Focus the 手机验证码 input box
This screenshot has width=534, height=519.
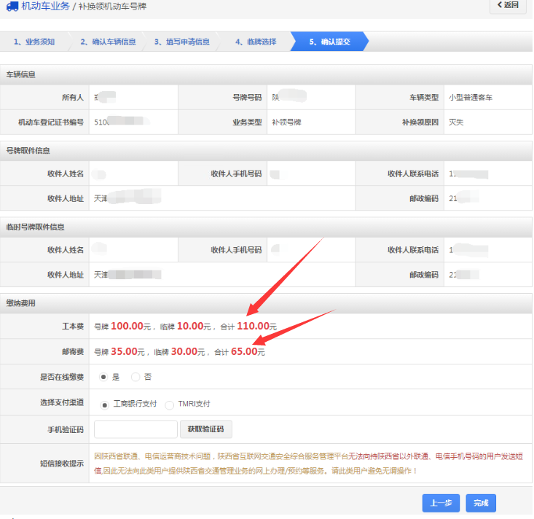[x=136, y=429]
